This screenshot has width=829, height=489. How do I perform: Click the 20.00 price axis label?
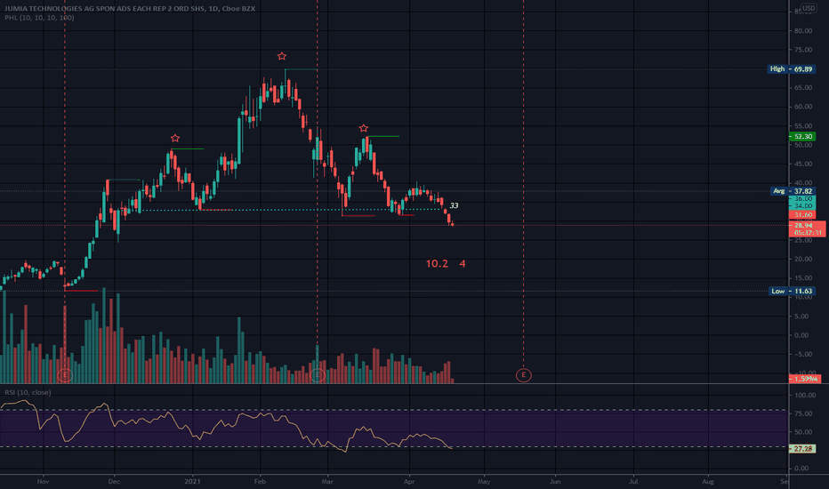pos(802,259)
